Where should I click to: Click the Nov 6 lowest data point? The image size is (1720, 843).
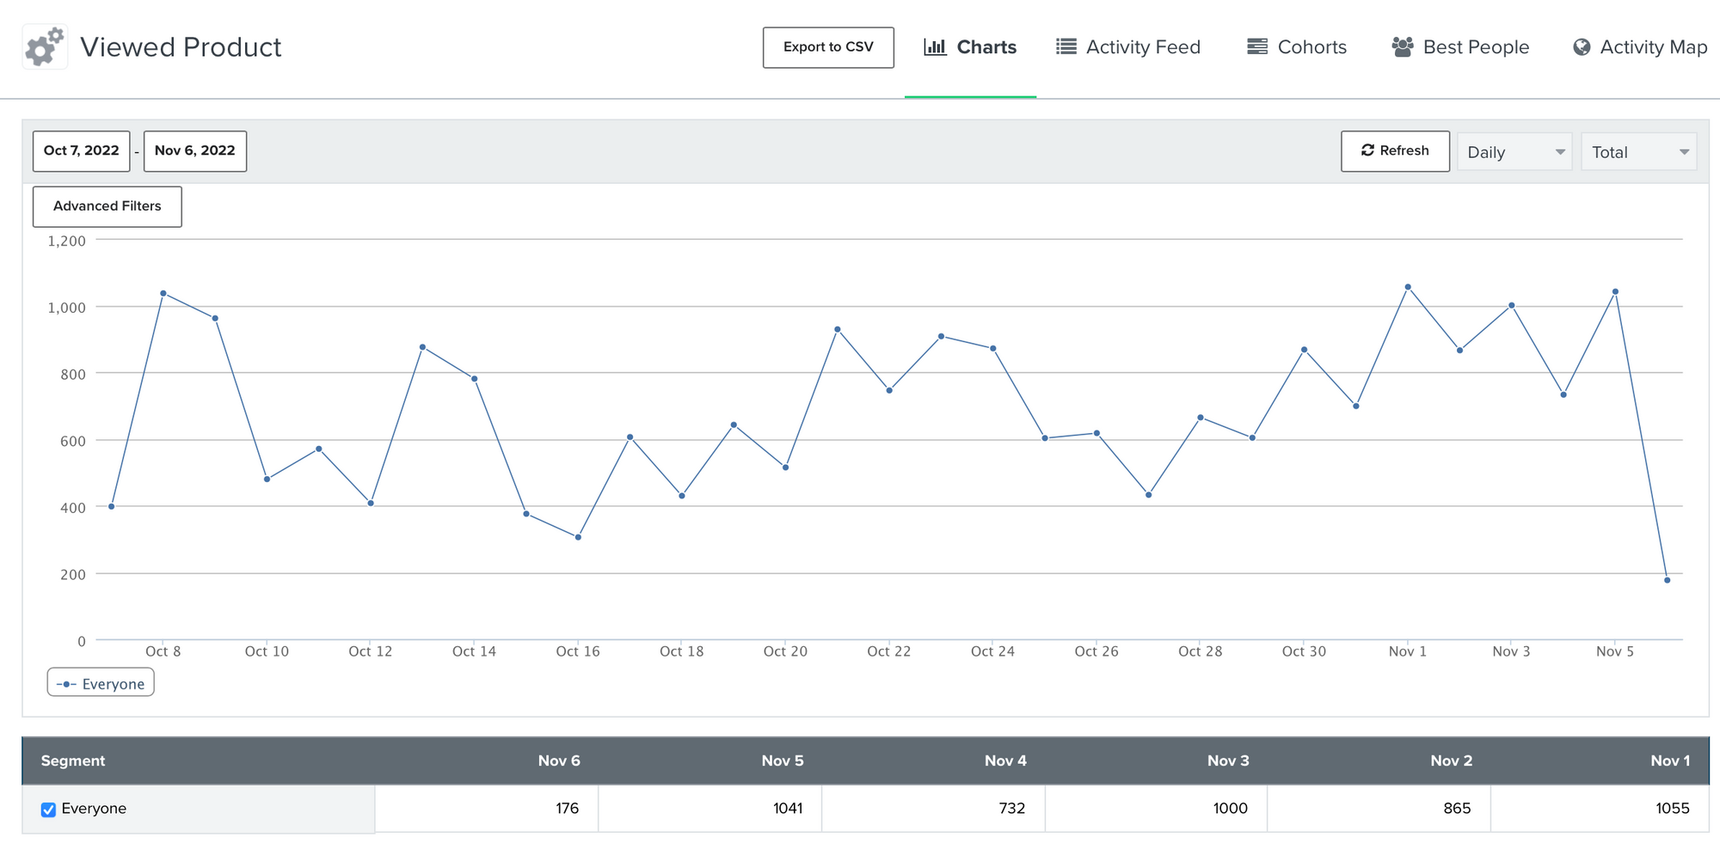click(x=1668, y=581)
